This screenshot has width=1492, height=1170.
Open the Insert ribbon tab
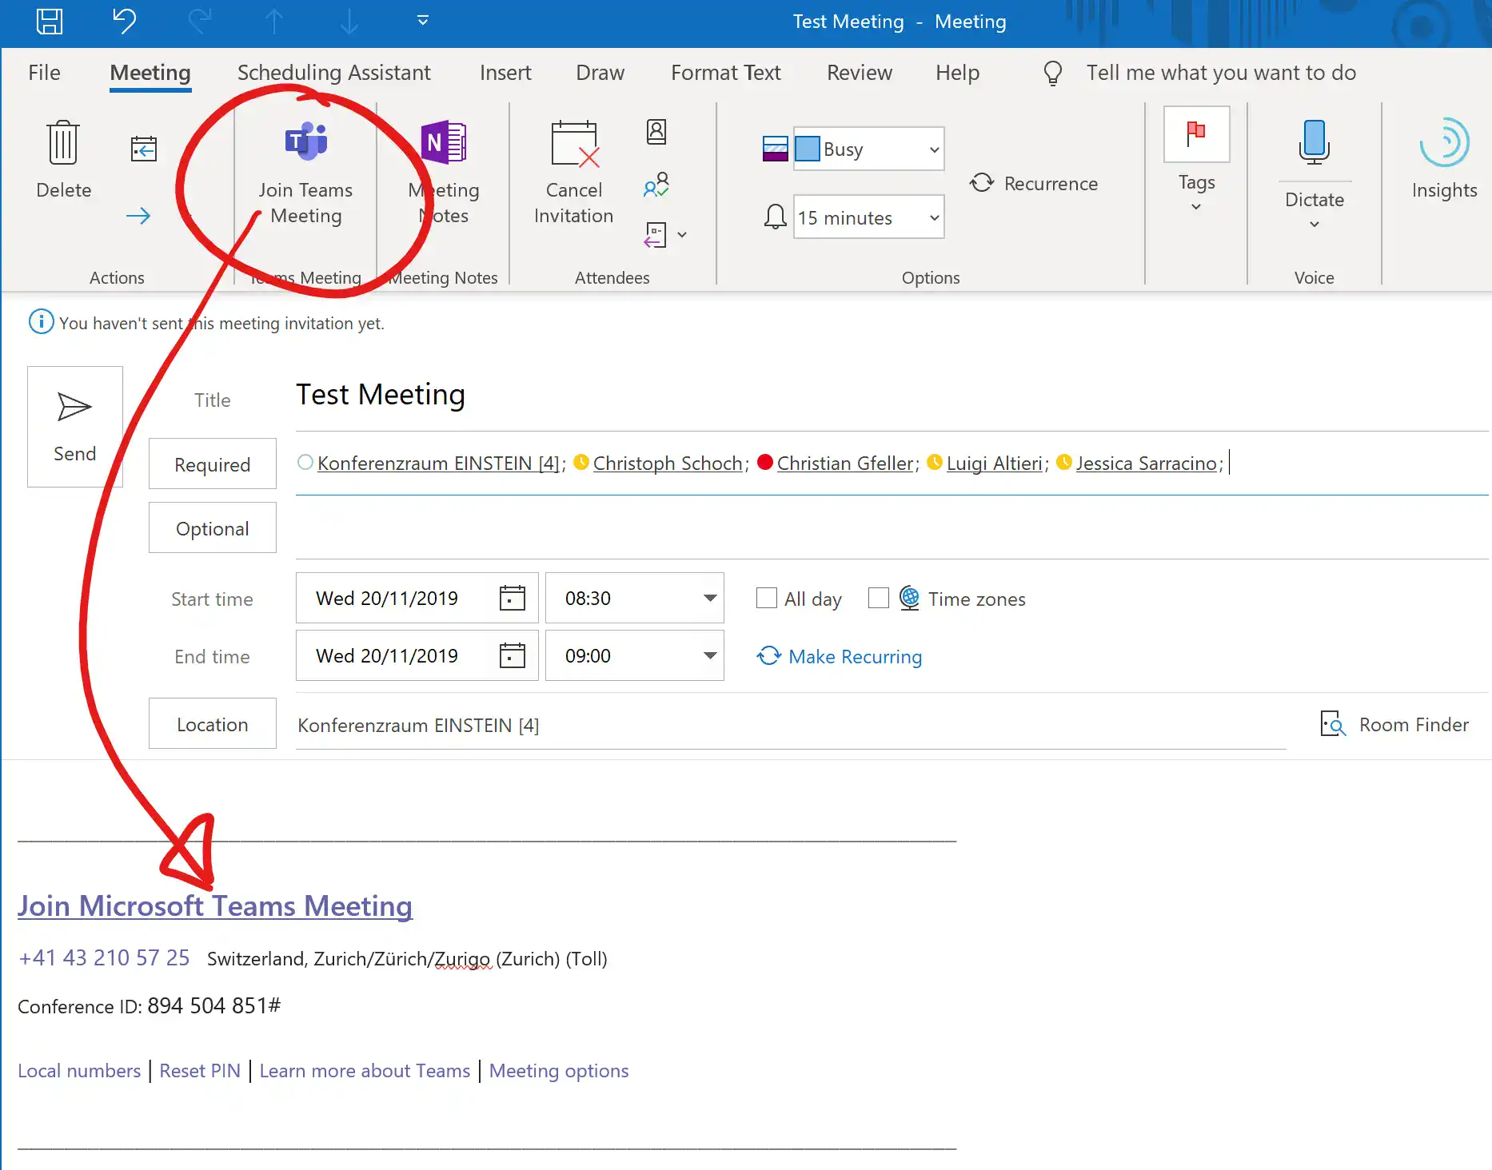[505, 73]
